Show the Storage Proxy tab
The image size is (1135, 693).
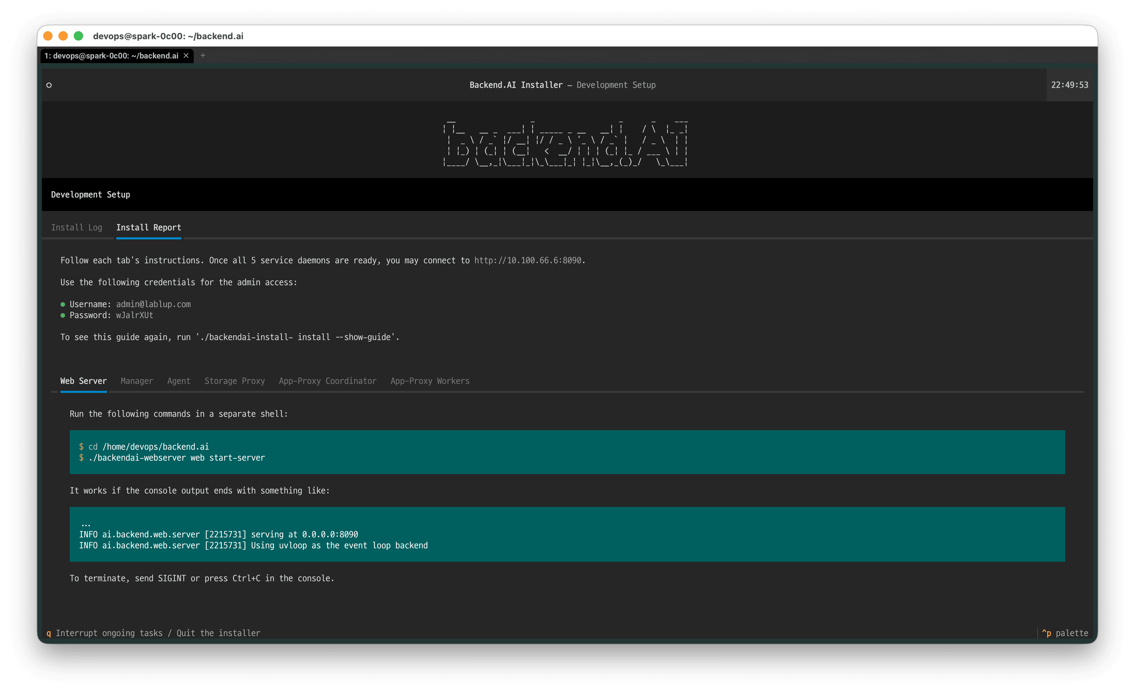click(235, 381)
